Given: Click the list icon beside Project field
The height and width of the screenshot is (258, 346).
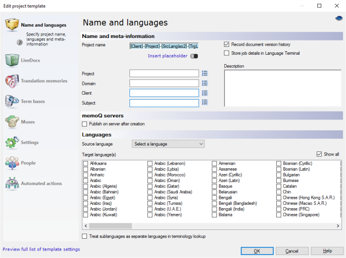Looking at the screenshot, I should coord(205,73).
